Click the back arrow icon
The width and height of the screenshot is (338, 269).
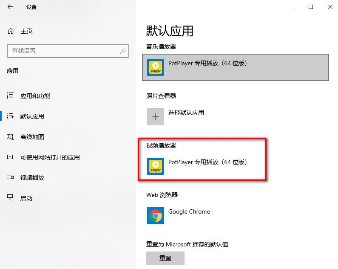coord(10,7)
